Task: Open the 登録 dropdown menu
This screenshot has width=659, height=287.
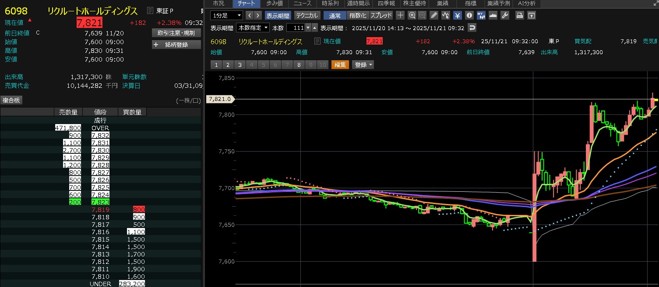Action: [x=364, y=65]
